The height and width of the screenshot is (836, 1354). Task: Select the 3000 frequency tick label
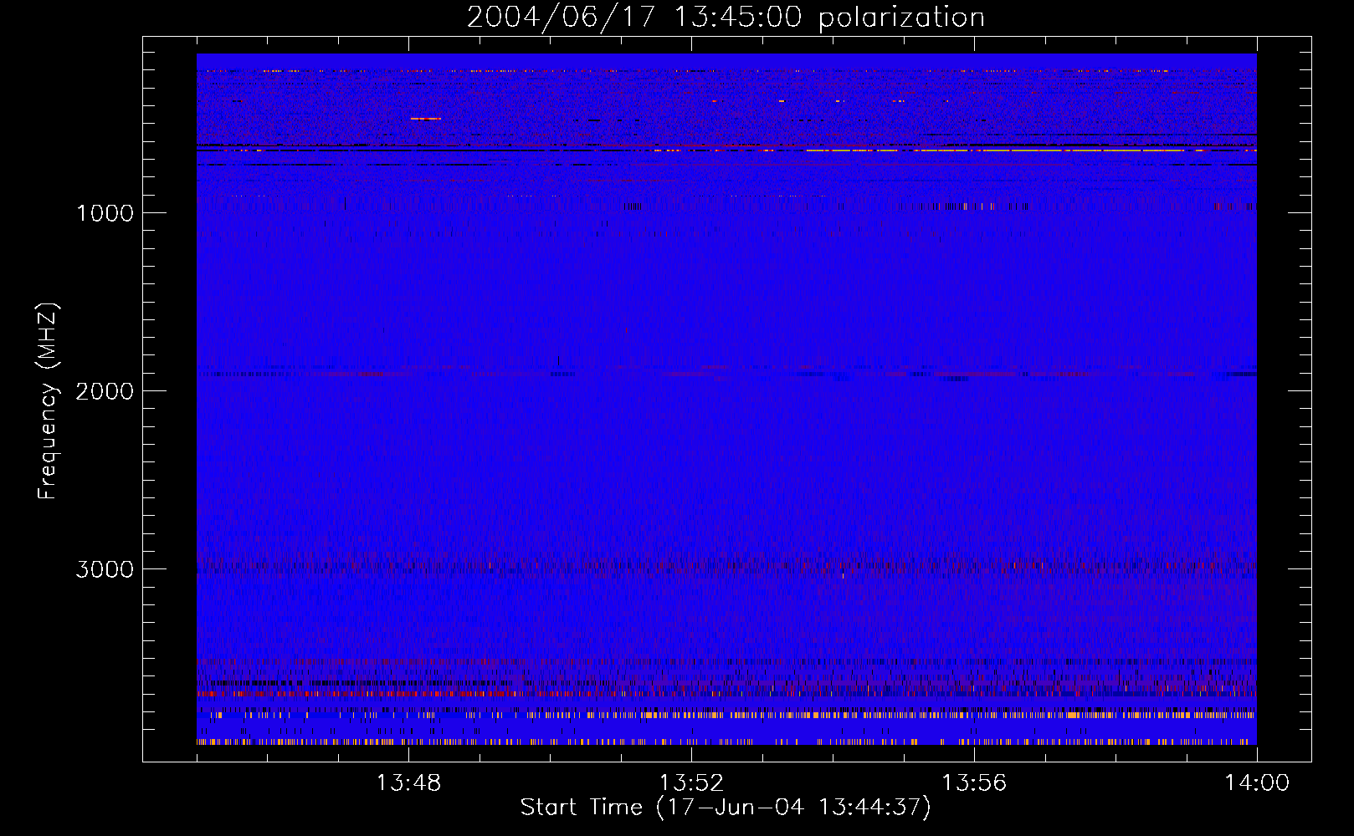point(105,569)
